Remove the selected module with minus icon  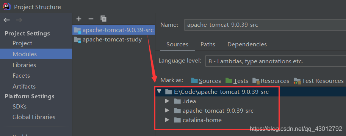(91, 19)
